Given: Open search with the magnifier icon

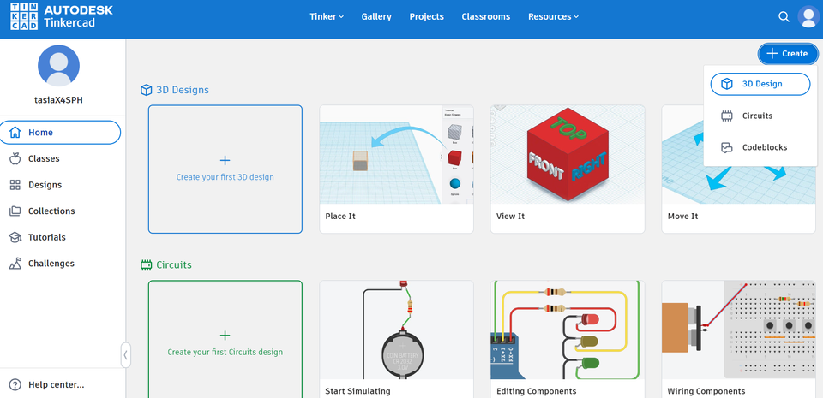Looking at the screenshot, I should 784,17.
